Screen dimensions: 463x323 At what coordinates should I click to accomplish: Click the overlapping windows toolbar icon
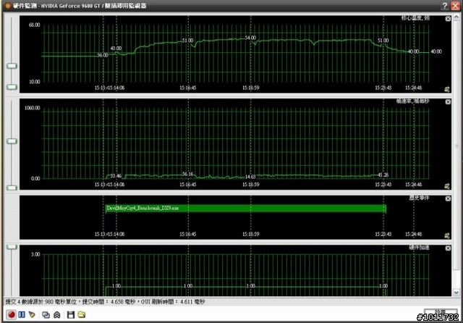[46, 315]
